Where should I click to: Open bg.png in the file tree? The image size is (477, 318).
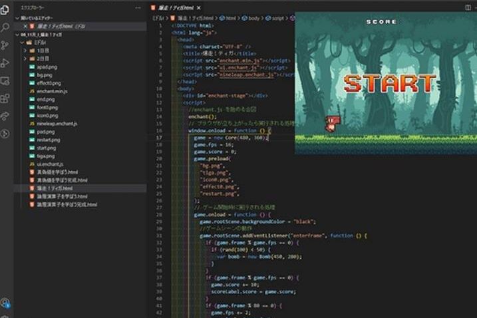point(45,75)
